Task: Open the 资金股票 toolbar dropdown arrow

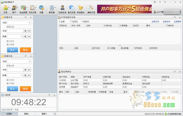Action: 27,8
